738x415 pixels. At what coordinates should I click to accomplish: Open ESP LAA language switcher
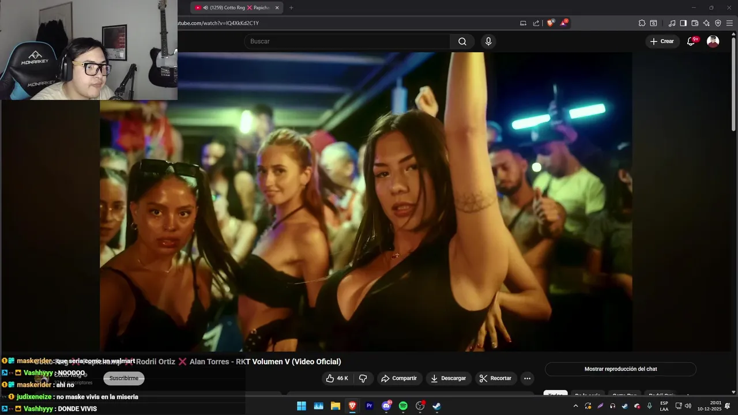point(664,406)
